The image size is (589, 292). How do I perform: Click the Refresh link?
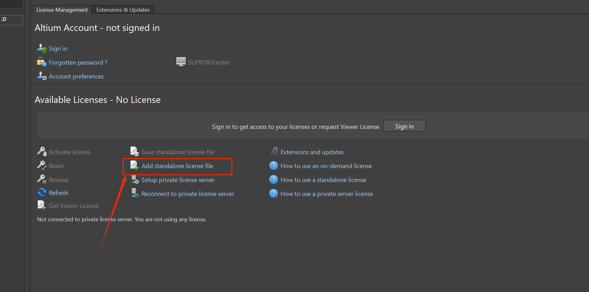pos(58,193)
